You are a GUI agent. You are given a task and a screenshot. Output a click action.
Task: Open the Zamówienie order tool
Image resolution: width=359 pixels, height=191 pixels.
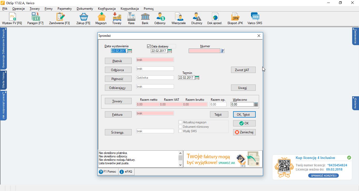[59, 19]
